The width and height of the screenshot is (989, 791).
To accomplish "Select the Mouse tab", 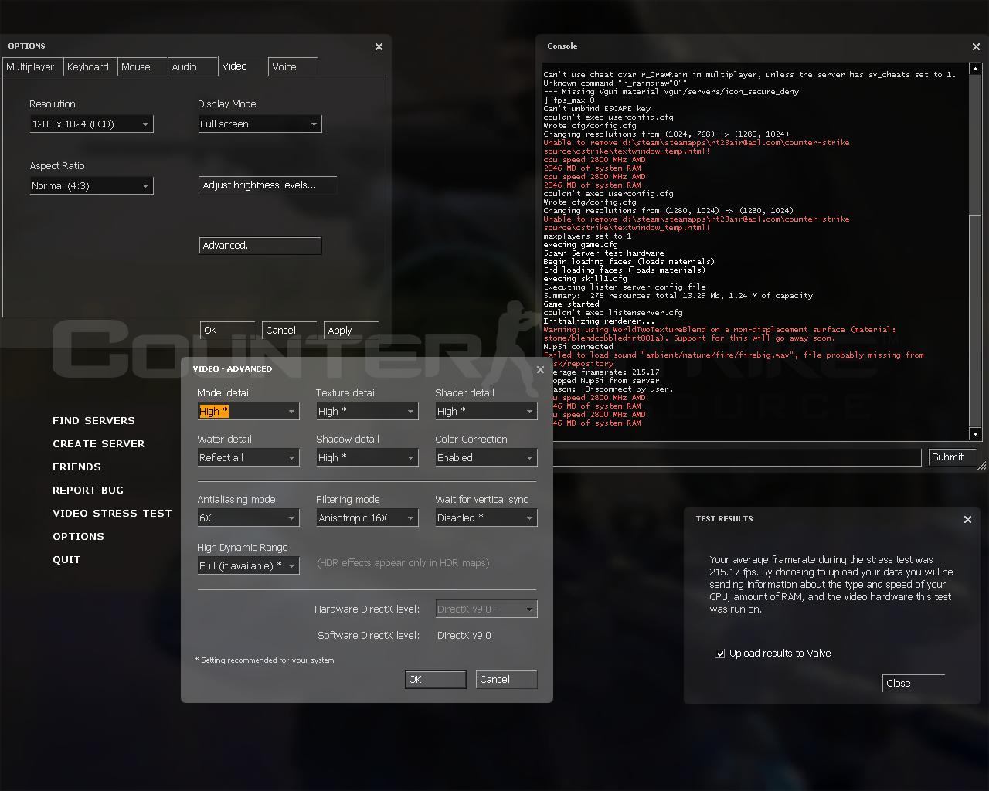I will pyautogui.click(x=142, y=67).
